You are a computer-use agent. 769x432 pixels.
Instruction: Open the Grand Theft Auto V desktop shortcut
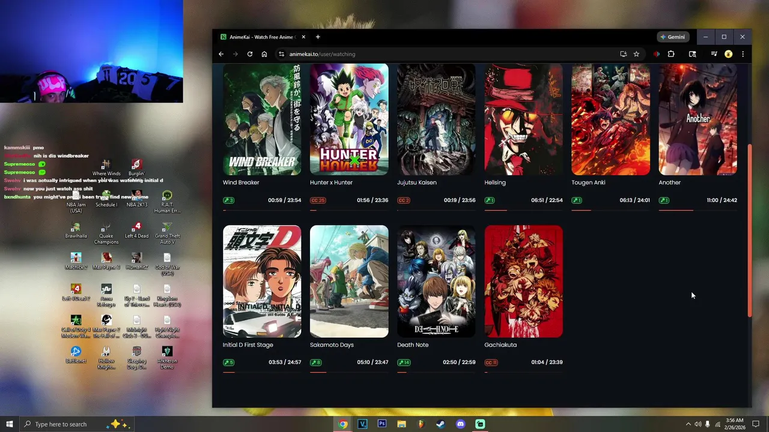coord(167,233)
